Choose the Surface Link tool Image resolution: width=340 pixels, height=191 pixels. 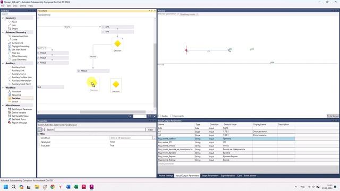[x=18, y=43]
